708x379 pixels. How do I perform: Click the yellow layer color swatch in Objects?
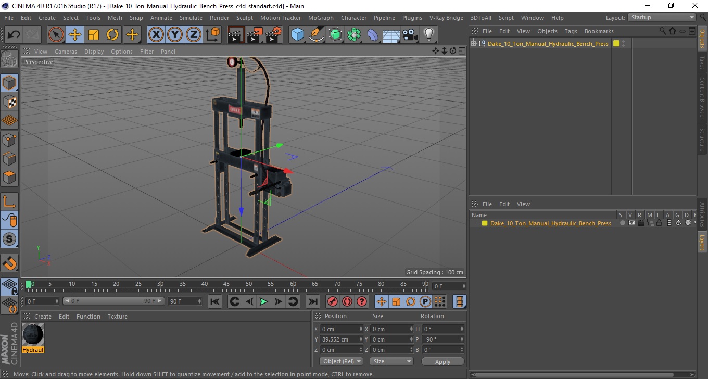pyautogui.click(x=616, y=43)
